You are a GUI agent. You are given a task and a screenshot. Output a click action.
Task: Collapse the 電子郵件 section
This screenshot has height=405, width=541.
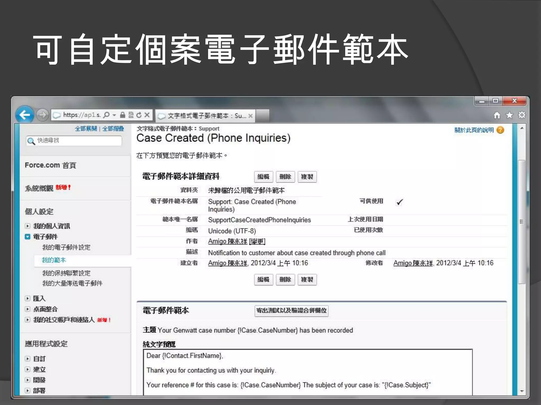point(27,237)
